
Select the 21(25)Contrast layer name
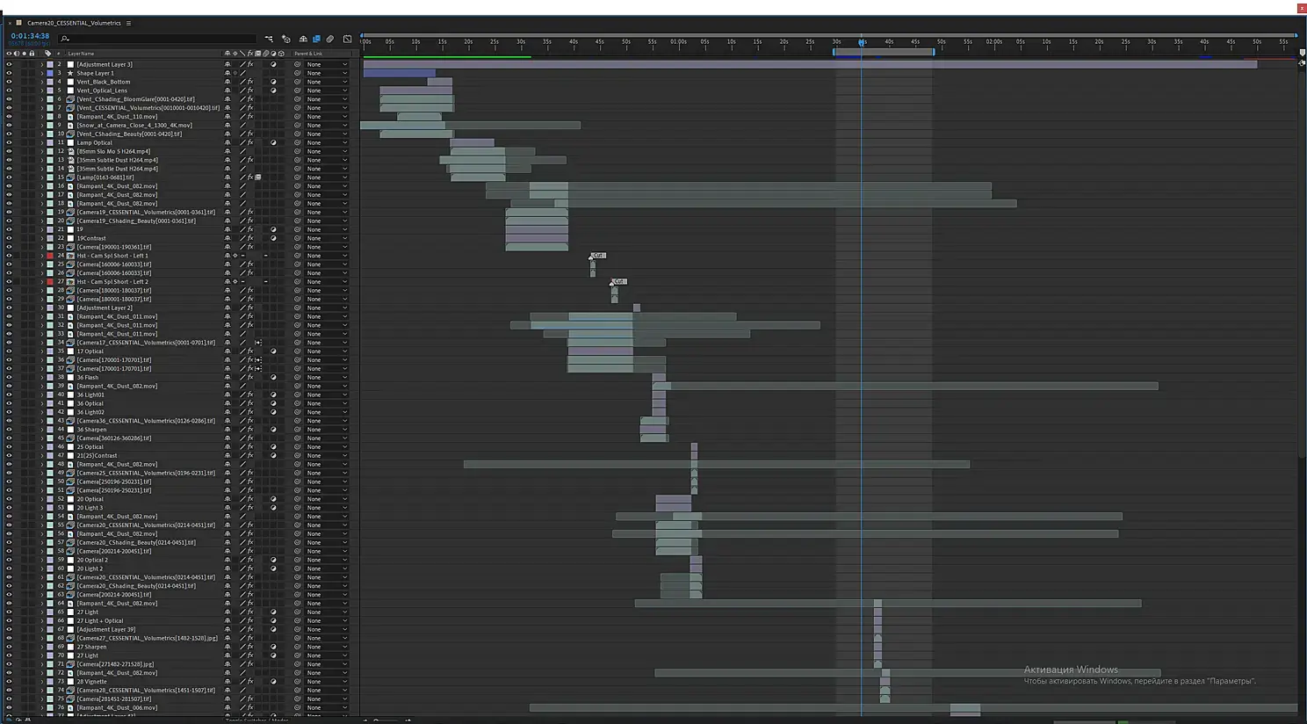(97, 456)
